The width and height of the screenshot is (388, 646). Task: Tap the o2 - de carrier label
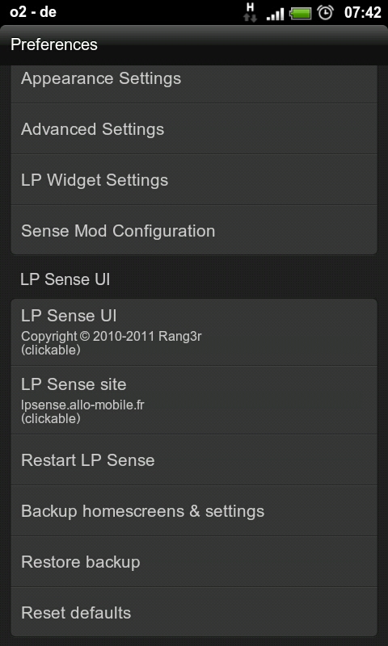pyautogui.click(x=33, y=12)
